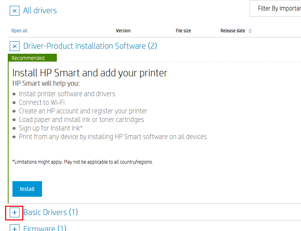This screenshot has width=301, height=231.
Task: Click 'Print from any device' bullet text
Action: 113,137
